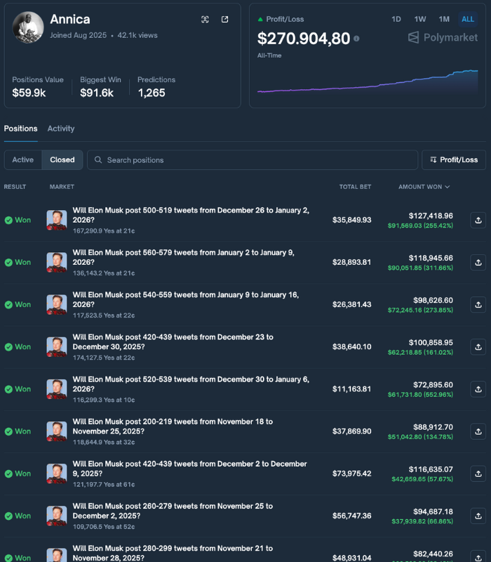
Task: Click Elon Musk thumbnail for 540-559 market
Action: [57, 305]
